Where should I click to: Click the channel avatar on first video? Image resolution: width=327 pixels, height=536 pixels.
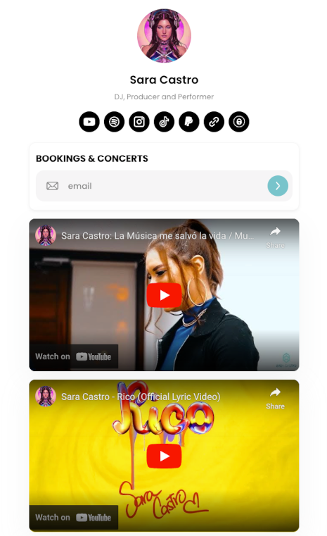click(x=46, y=235)
